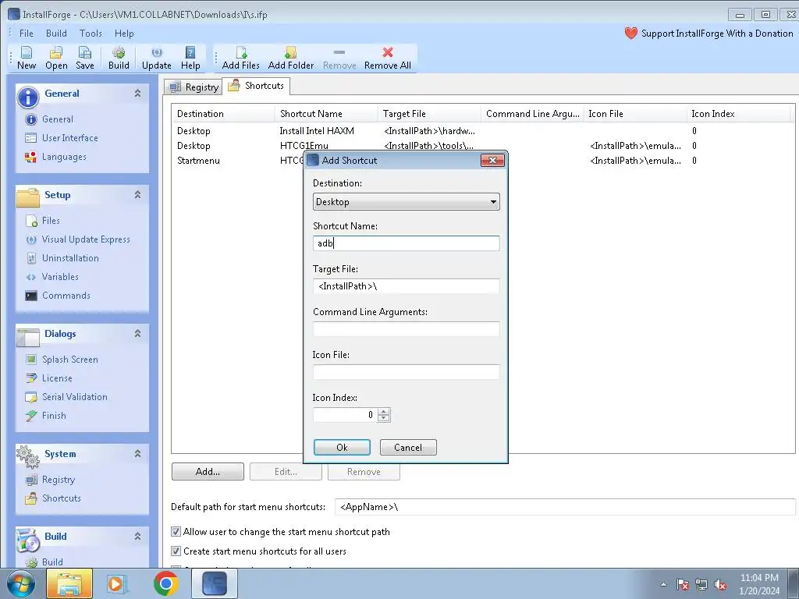Screen dimensions: 799x599
Task: Decrease the Icon Index value
Action: point(384,419)
